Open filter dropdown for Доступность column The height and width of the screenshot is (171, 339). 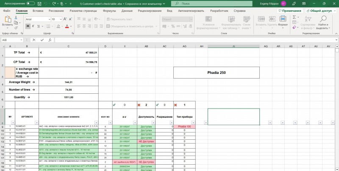click(x=153, y=123)
